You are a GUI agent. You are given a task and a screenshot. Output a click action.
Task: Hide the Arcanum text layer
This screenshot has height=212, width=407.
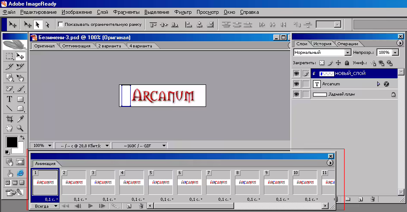click(x=296, y=84)
